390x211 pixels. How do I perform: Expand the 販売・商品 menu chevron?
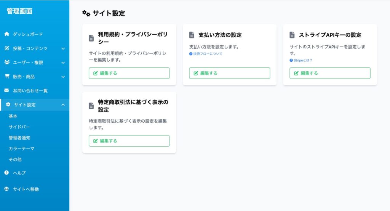[63, 77]
